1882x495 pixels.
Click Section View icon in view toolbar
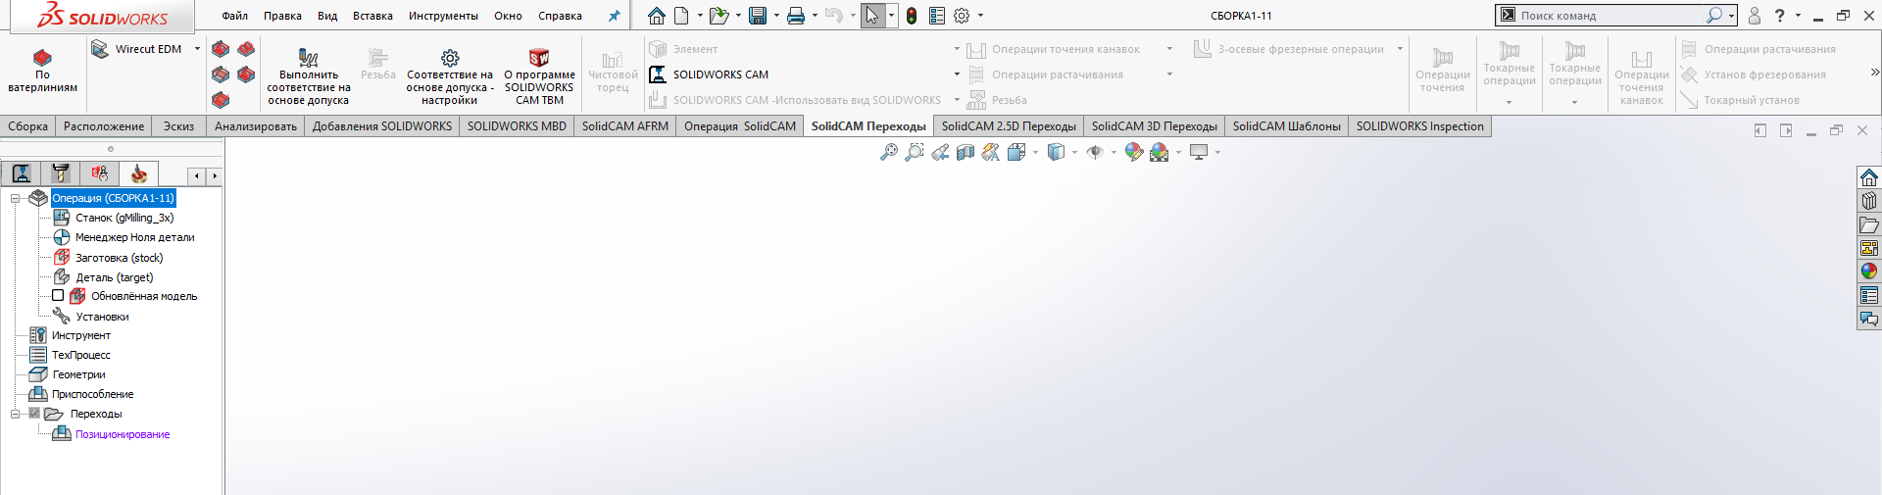tap(966, 152)
